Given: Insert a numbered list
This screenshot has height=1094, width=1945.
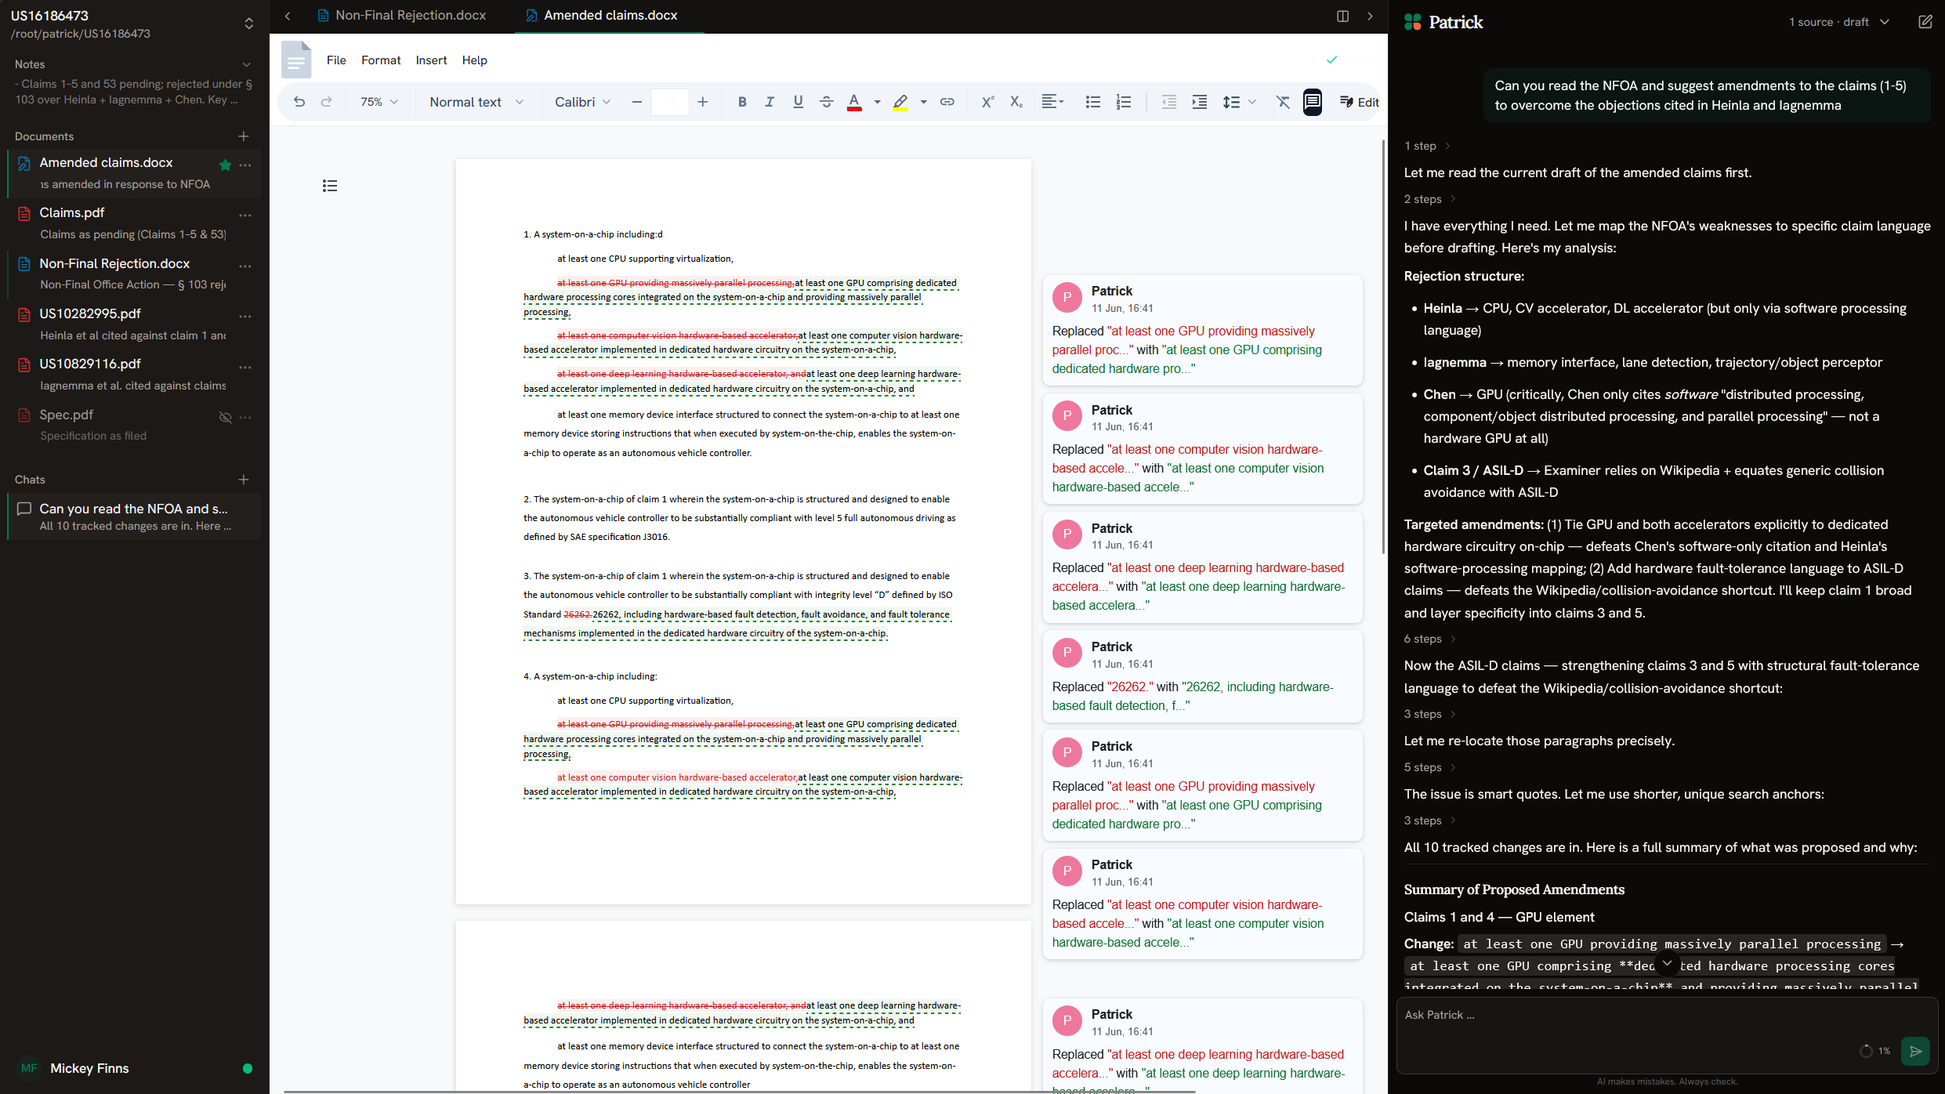Looking at the screenshot, I should click(x=1124, y=102).
